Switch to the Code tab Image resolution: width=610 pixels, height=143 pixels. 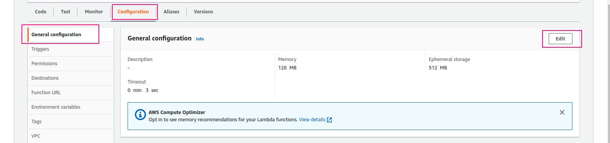pyautogui.click(x=41, y=12)
